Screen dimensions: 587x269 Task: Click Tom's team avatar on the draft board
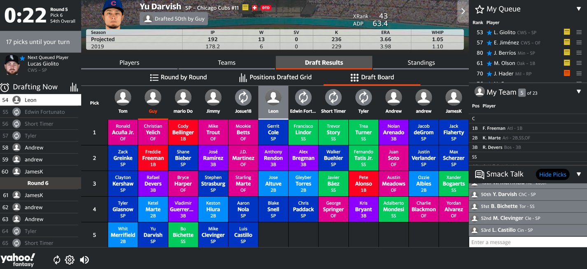click(123, 98)
